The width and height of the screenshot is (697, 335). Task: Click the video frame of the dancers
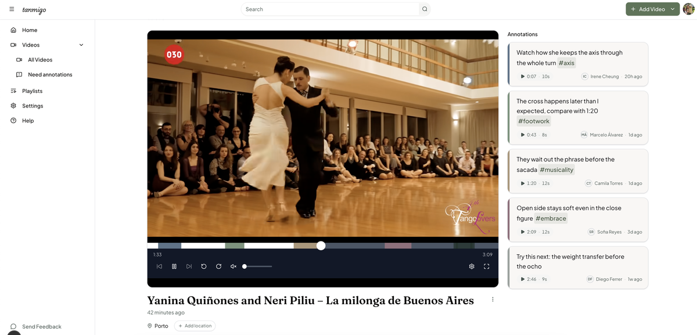[322, 138]
